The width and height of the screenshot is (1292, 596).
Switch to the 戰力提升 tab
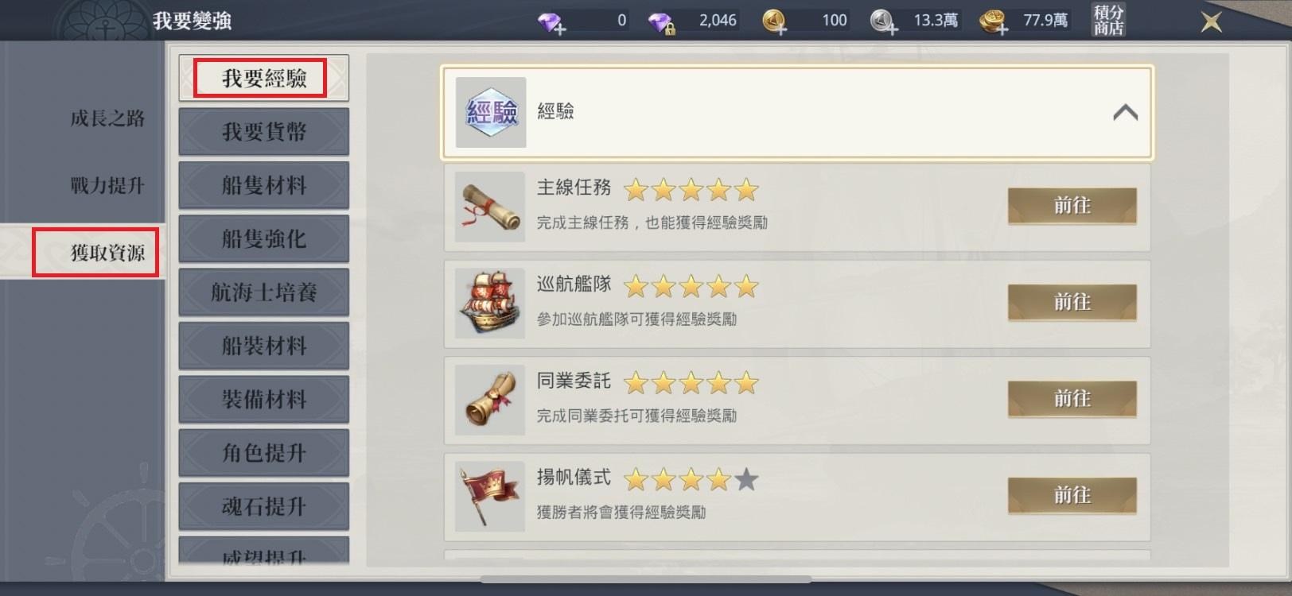107,186
